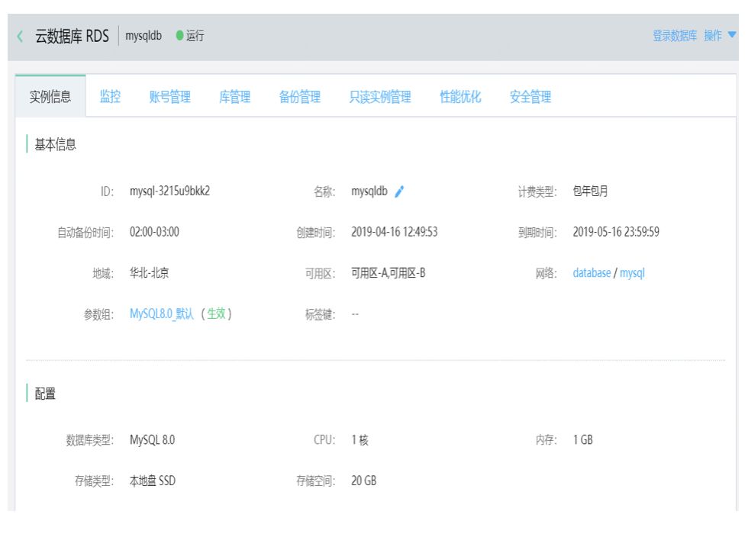
Task: Click the 生效 status text
Action: [216, 314]
